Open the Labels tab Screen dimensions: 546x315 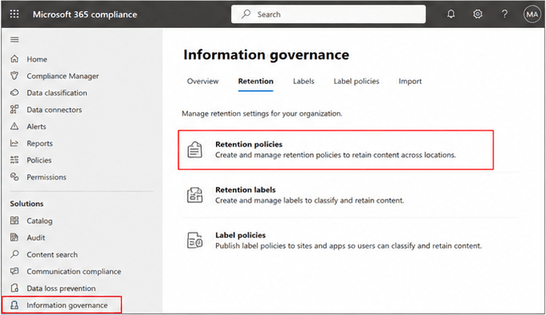(304, 81)
